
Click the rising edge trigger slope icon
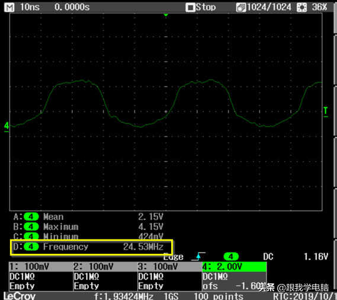(198, 256)
